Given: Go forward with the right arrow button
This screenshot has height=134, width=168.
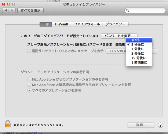Looking at the screenshot, I should point(12,10).
